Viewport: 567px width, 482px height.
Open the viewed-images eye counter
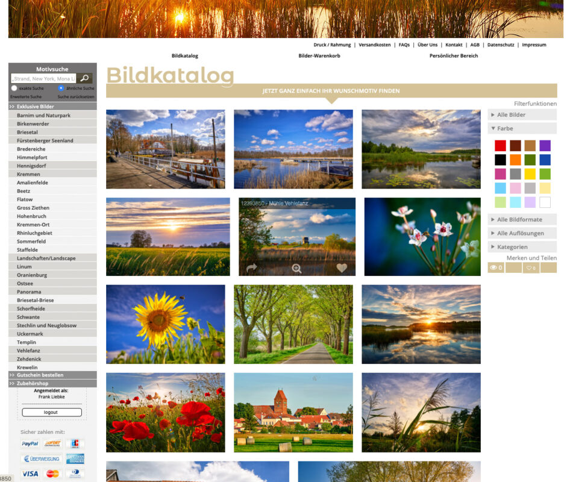tap(496, 268)
